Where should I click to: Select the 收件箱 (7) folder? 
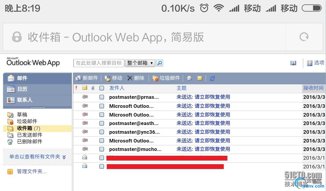(37, 128)
